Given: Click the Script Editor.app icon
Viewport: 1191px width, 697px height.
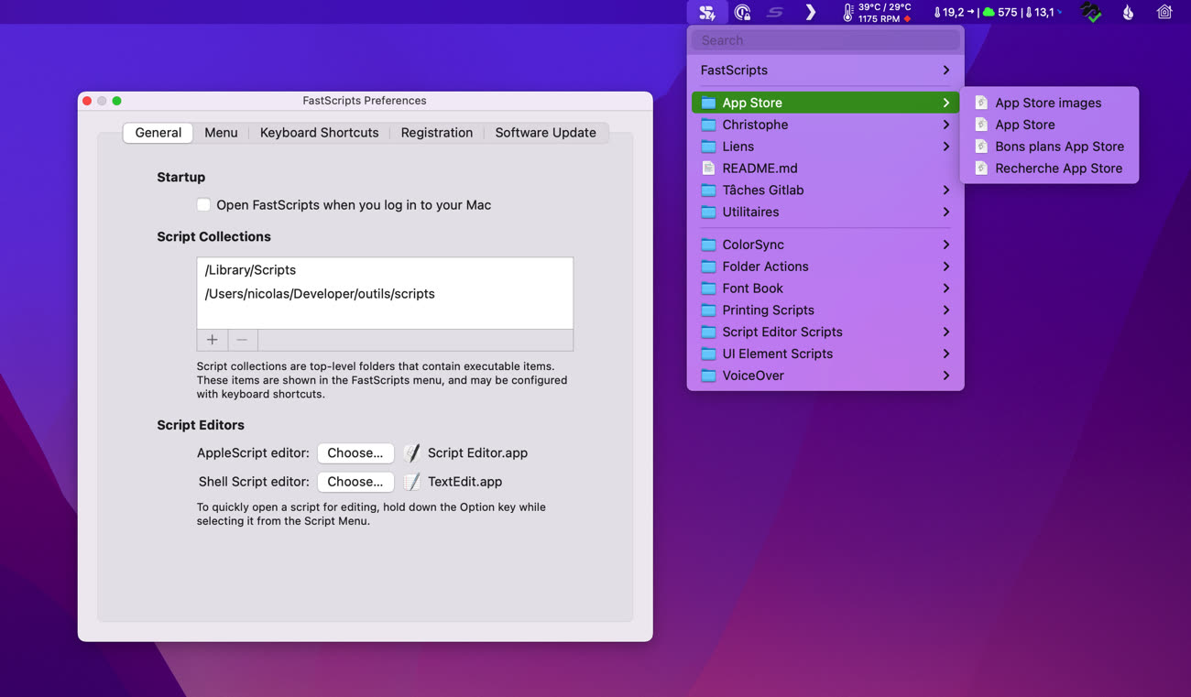Looking at the screenshot, I should [412, 452].
